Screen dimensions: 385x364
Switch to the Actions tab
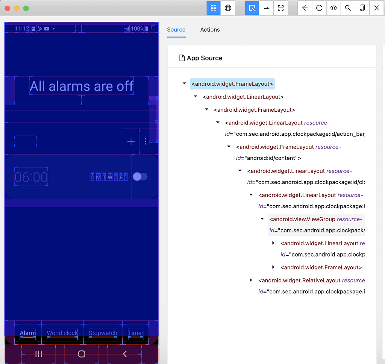[x=210, y=30]
